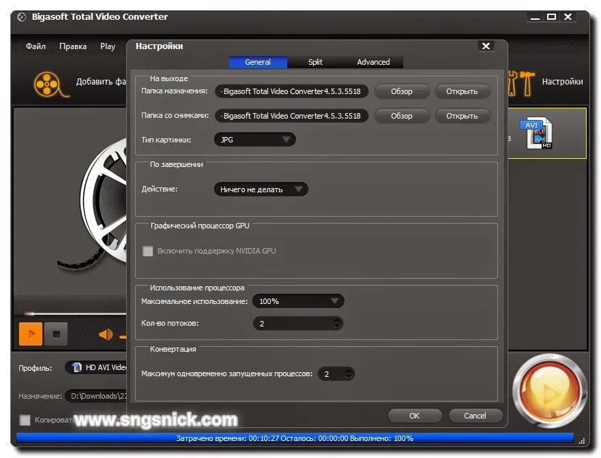Open the Тип картинки JPG dropdown

(255, 140)
